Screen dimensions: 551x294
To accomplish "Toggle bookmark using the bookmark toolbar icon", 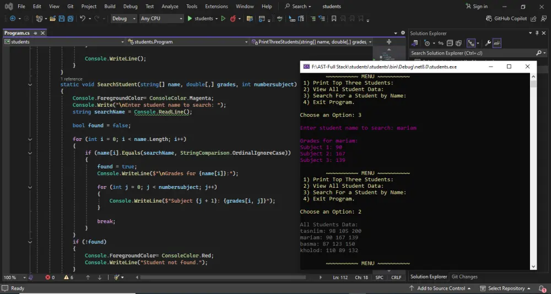I will [x=334, y=19].
